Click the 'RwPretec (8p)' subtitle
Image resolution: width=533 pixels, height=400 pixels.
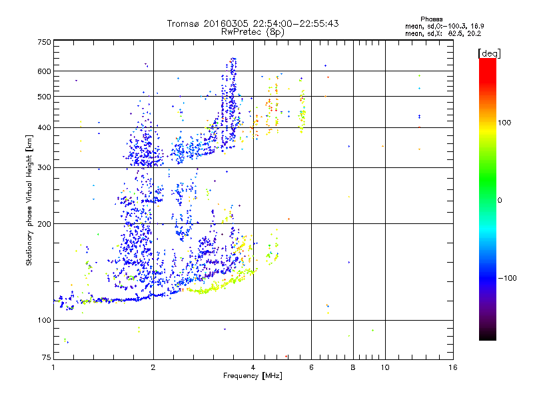[253, 32]
